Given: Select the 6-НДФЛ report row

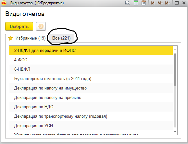Looking at the screenshot, I should pyautogui.click(x=91, y=69).
